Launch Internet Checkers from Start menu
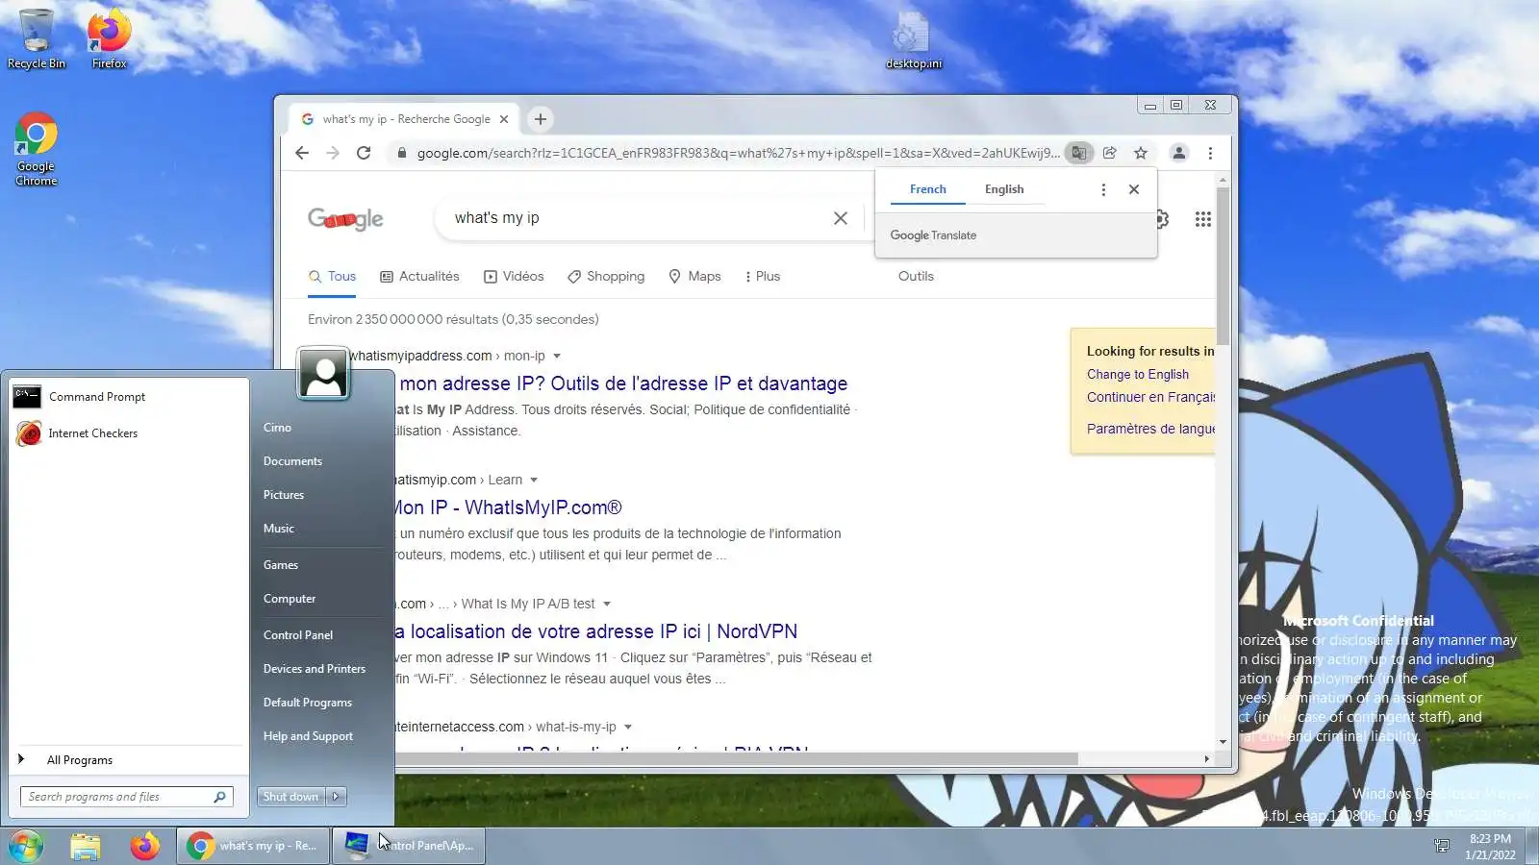This screenshot has height=865, width=1539. [129, 433]
